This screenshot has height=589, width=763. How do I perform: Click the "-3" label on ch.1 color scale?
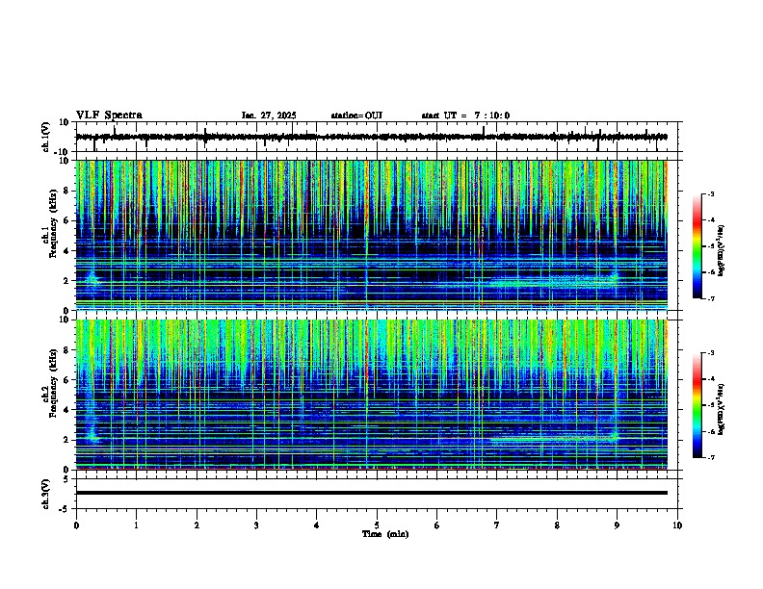click(x=711, y=194)
